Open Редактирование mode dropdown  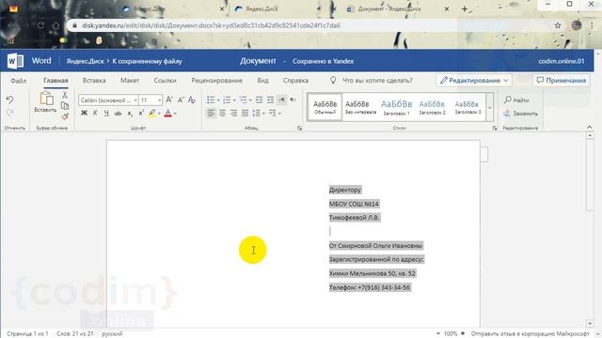coord(474,80)
